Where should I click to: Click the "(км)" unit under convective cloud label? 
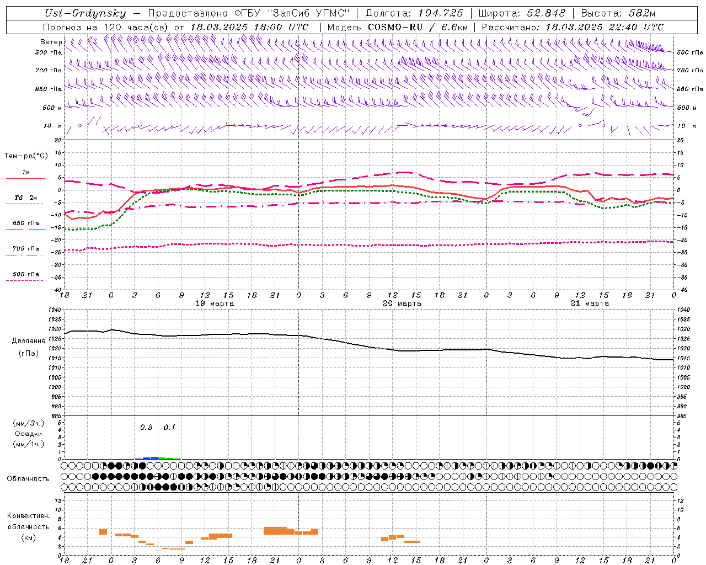pyautogui.click(x=29, y=537)
